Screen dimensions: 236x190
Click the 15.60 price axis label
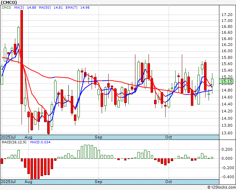227,64
